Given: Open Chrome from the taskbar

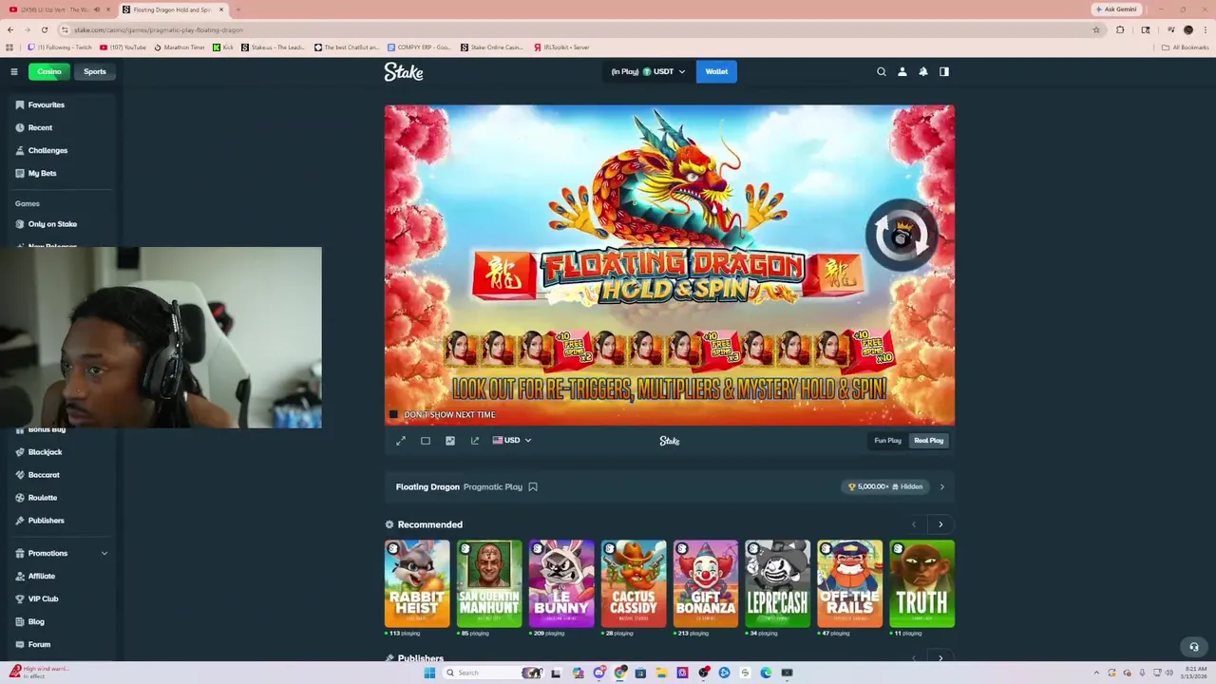Looking at the screenshot, I should tap(619, 673).
